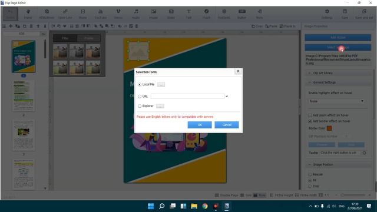
Task: Click the Tooltip text field
Action: point(340,153)
